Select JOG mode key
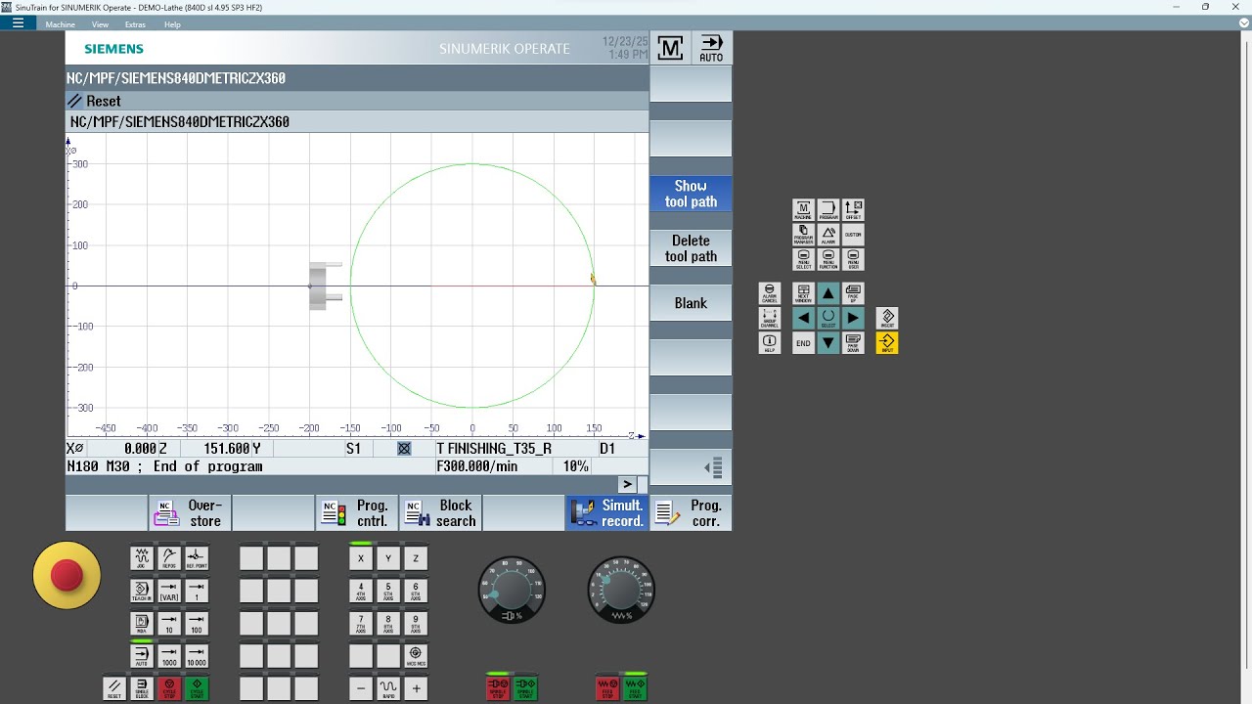The width and height of the screenshot is (1252, 704). point(142,558)
